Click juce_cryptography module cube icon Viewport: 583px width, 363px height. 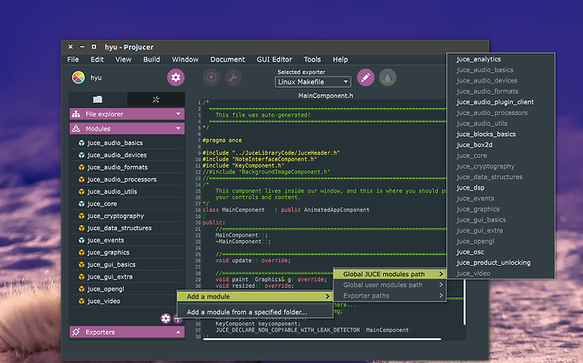tap(82, 216)
